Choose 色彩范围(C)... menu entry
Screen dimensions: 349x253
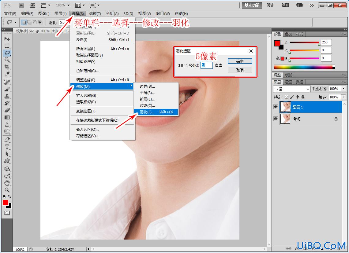[87, 71]
